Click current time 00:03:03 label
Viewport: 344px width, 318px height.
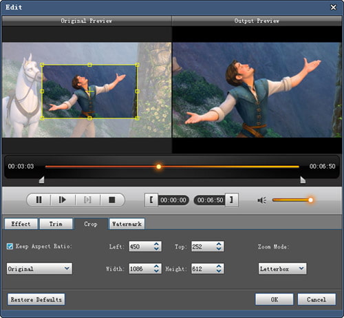[x=21, y=166]
